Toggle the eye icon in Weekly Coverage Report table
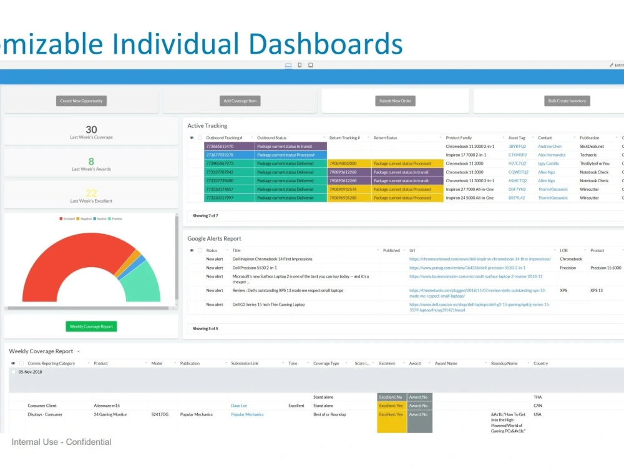Screen dimensions: 624x468 (13, 363)
